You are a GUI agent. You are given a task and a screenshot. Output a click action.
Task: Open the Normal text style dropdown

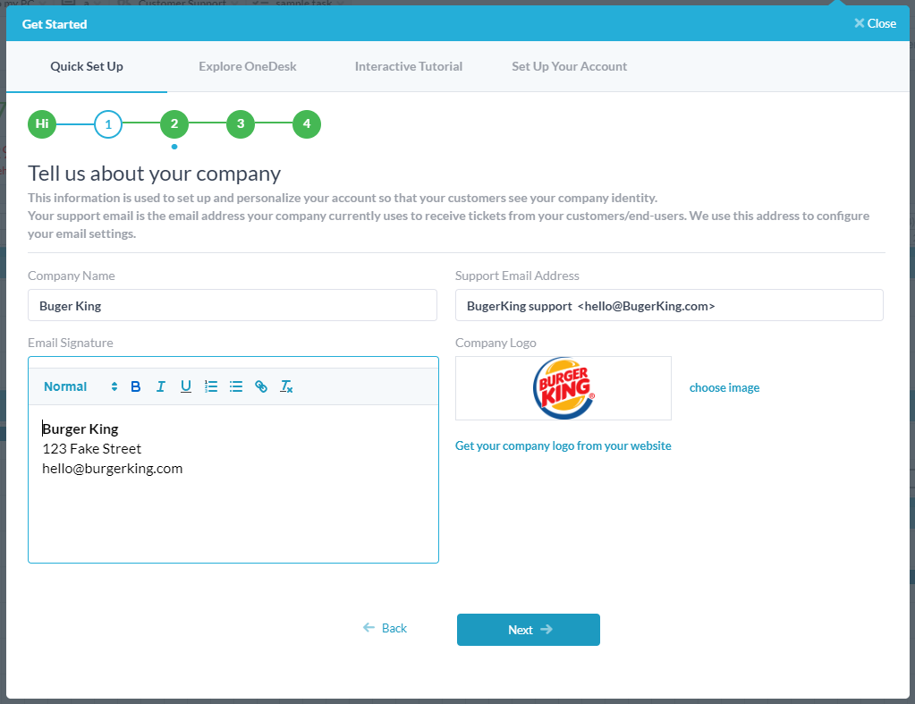[80, 386]
